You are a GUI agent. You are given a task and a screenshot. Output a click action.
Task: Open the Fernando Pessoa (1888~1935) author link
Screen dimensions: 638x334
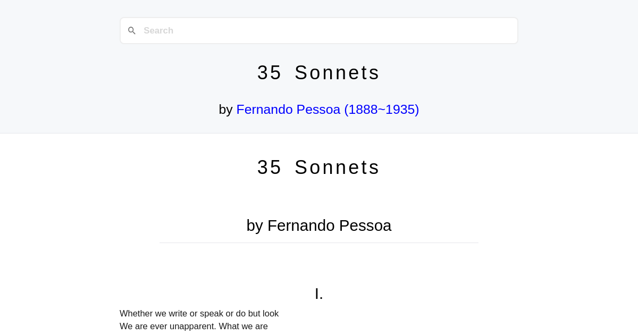328,110
